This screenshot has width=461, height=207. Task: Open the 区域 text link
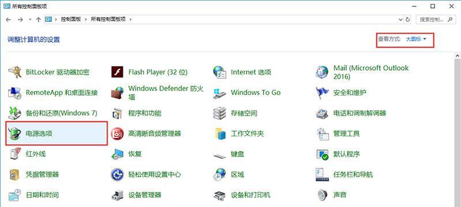[x=237, y=174]
